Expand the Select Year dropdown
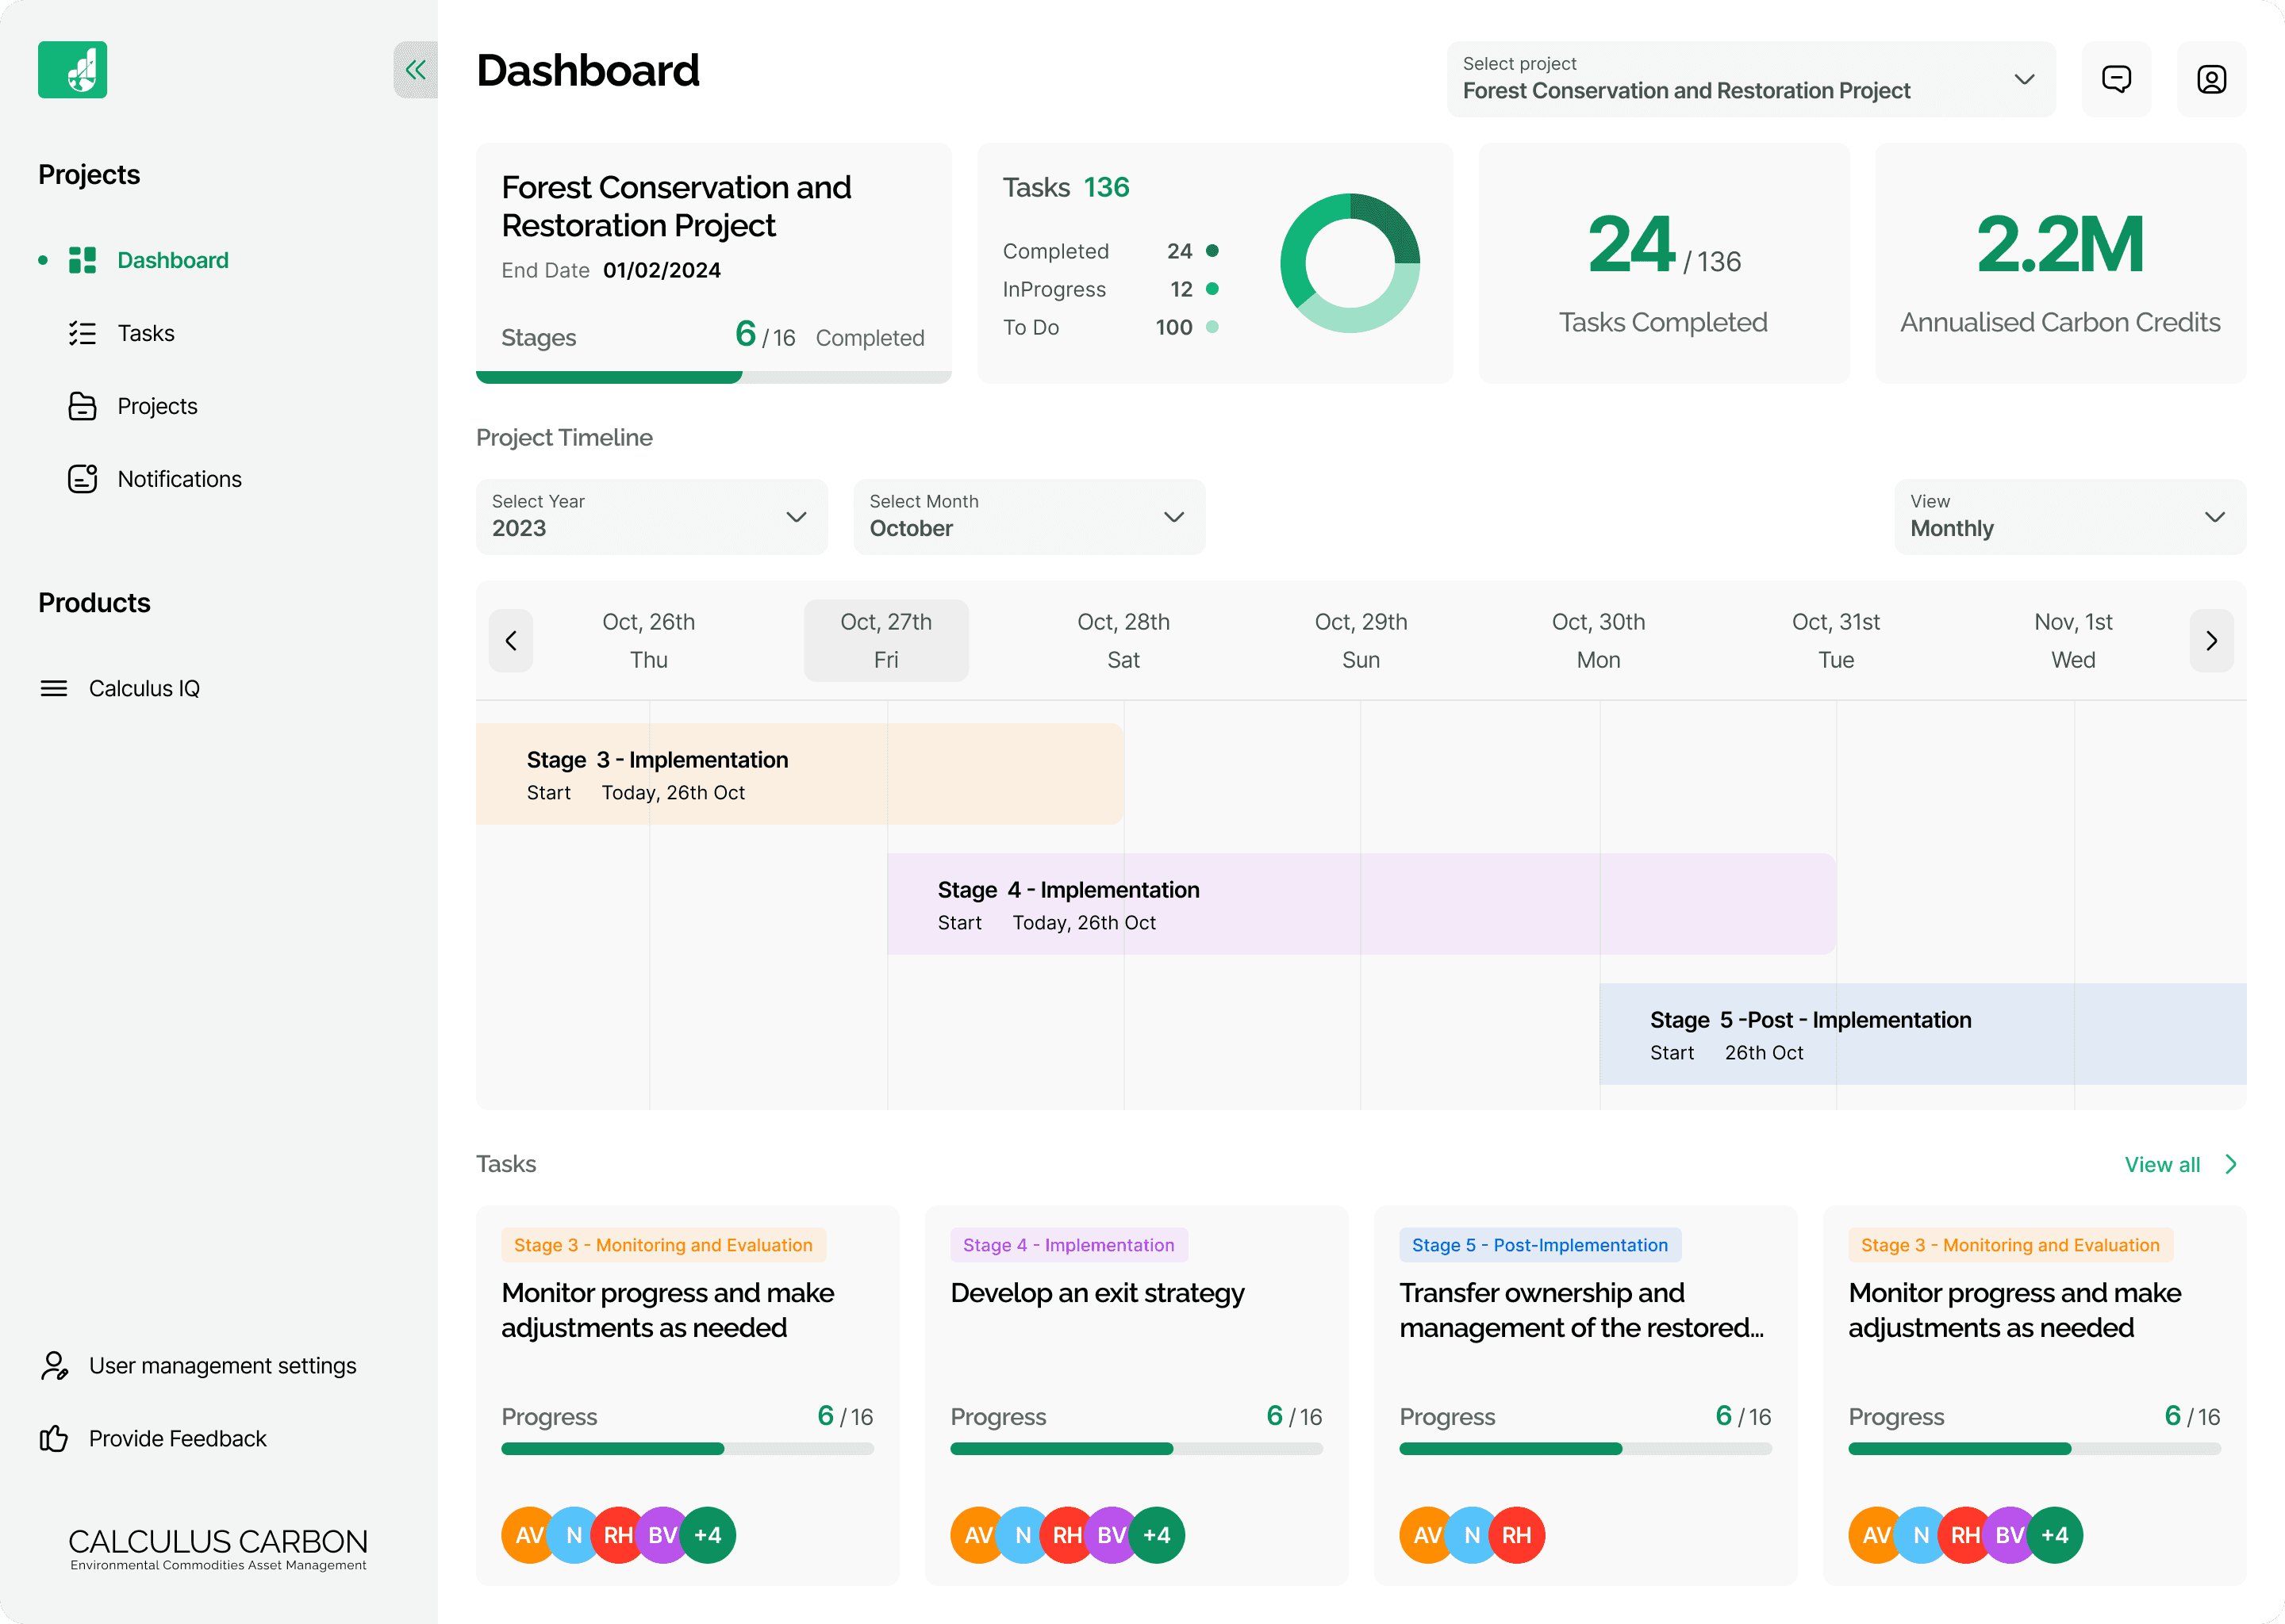The height and width of the screenshot is (1624, 2285). (x=651, y=517)
